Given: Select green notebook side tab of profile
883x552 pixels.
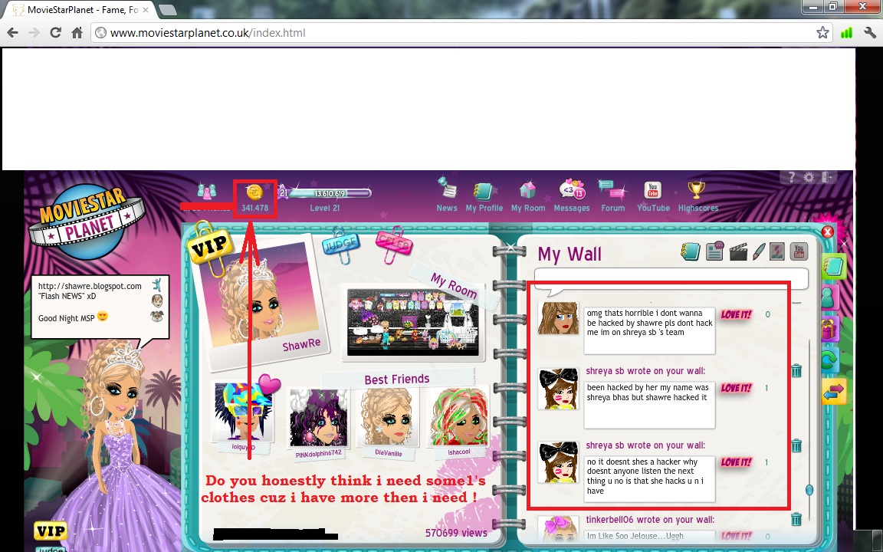Looking at the screenshot, I should (x=834, y=267).
